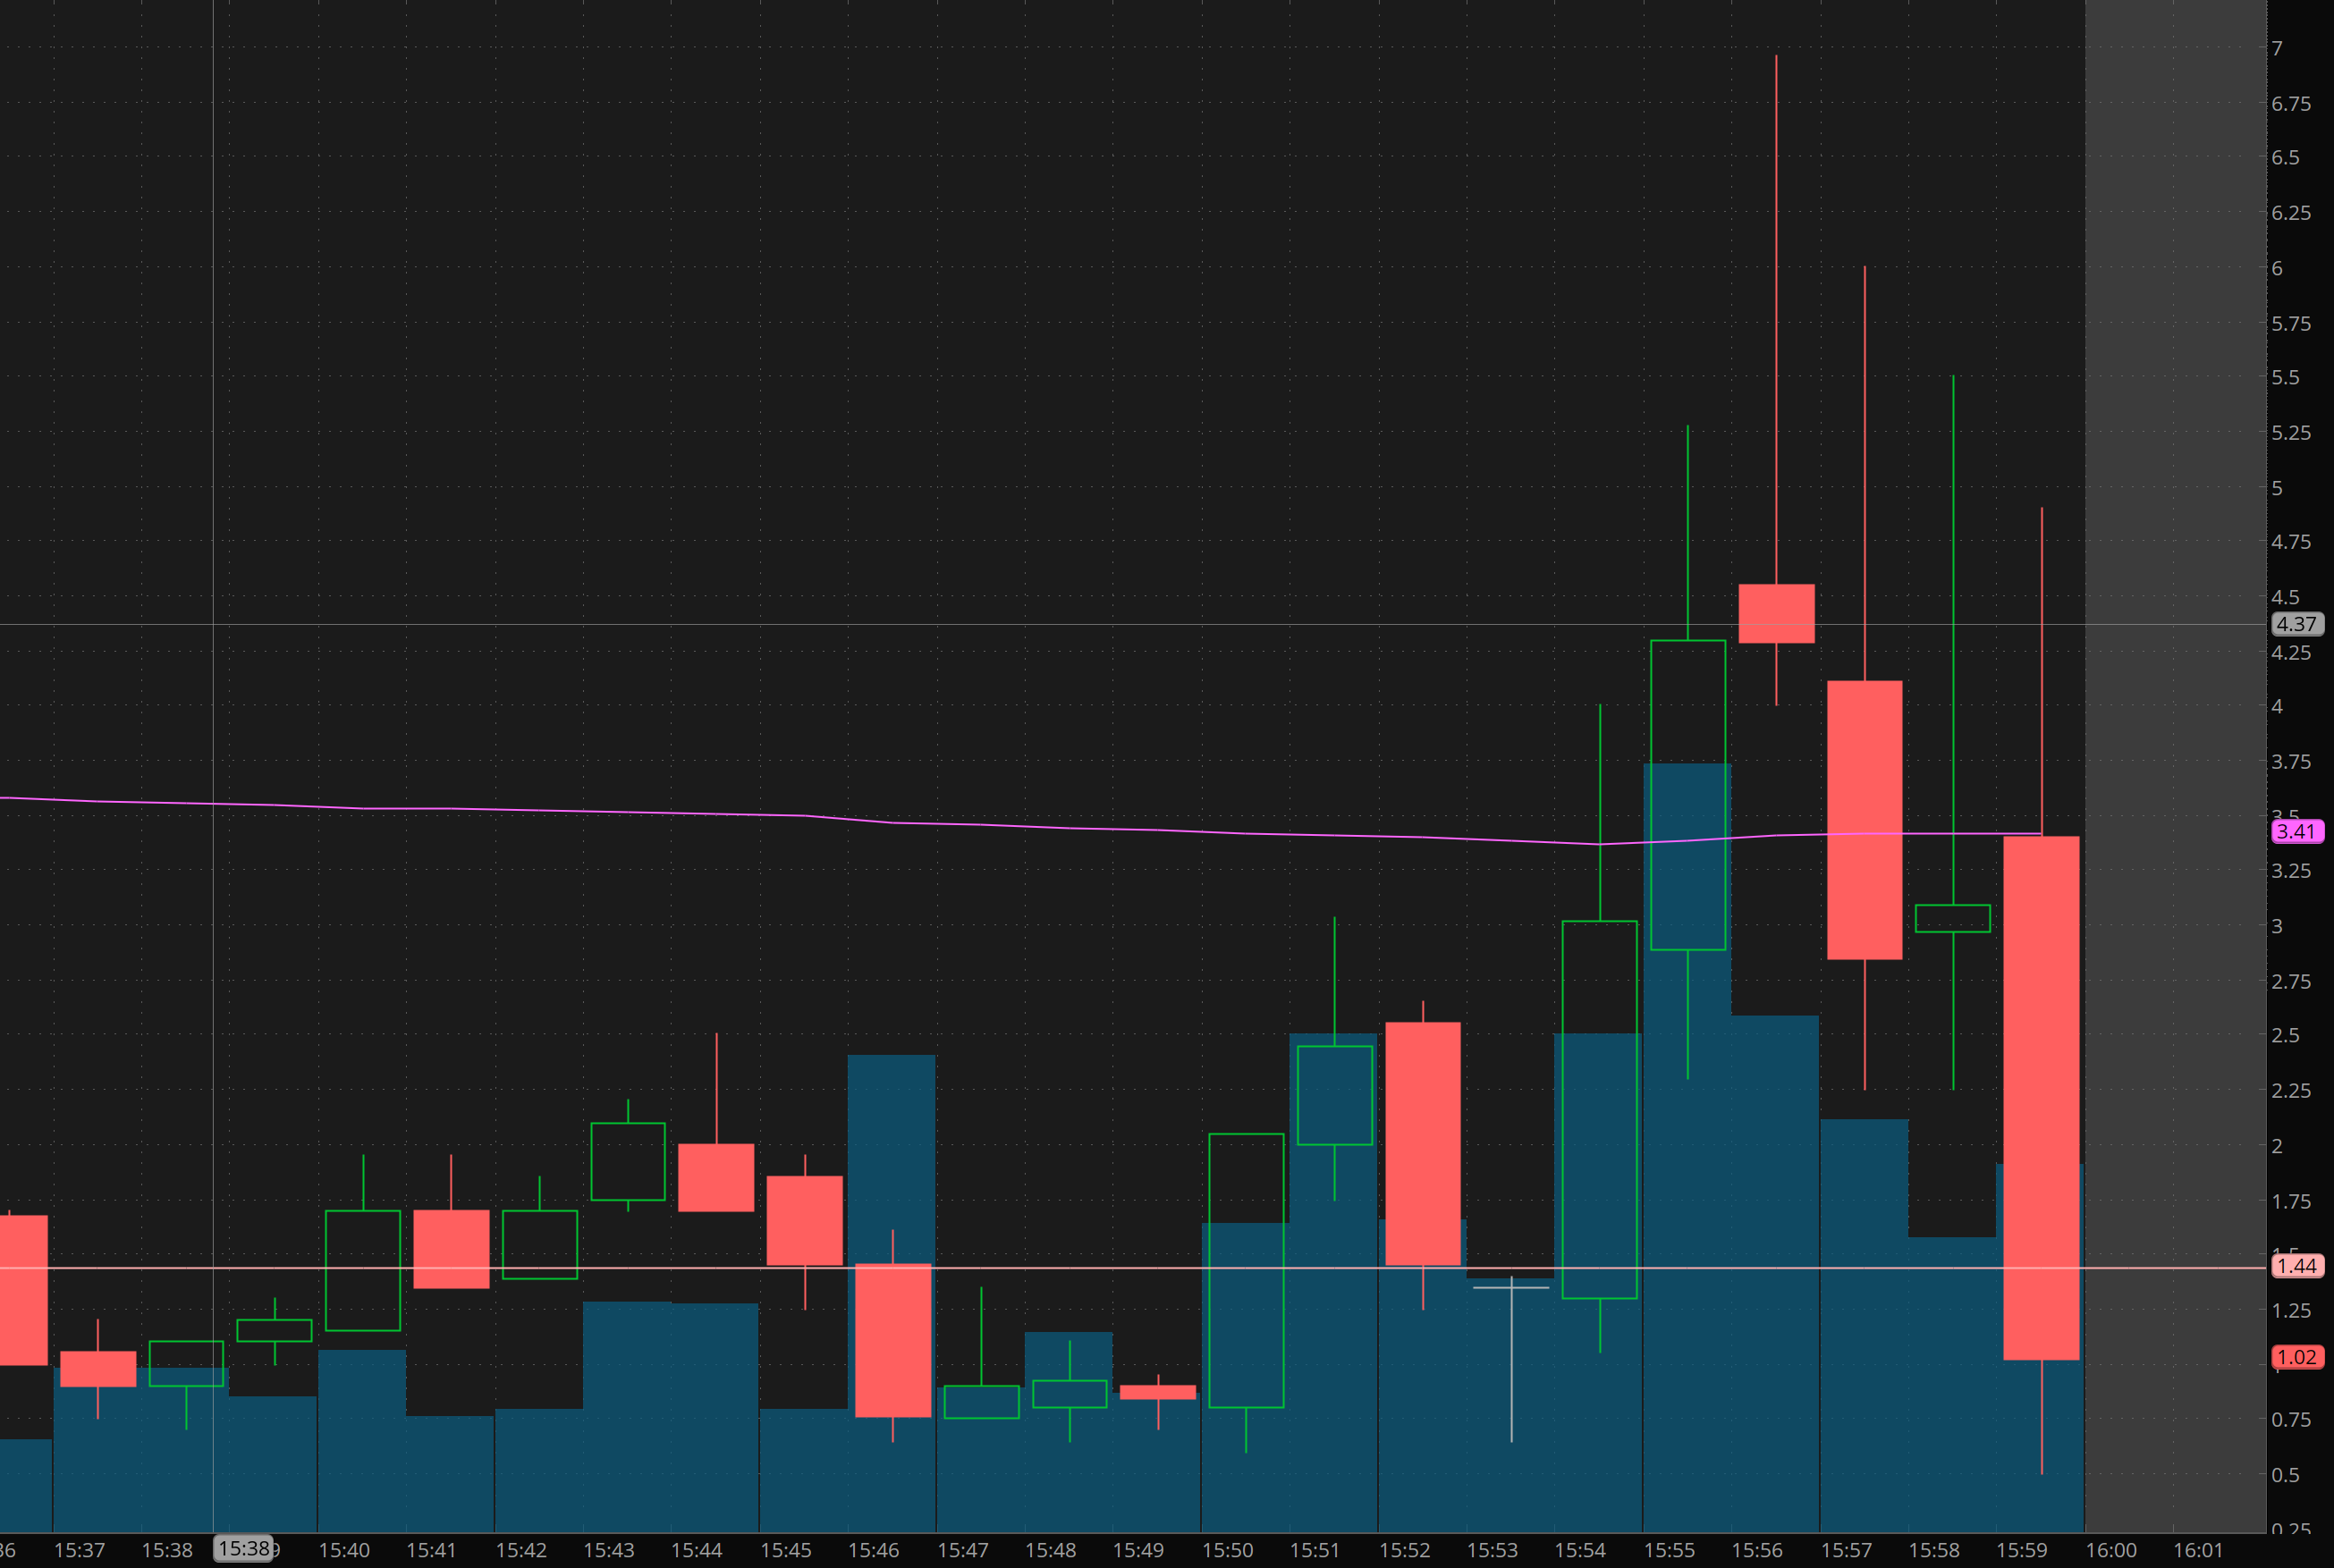The height and width of the screenshot is (1568, 2334).
Task: Click the 16:00 time axis label
Action: [2110, 1550]
